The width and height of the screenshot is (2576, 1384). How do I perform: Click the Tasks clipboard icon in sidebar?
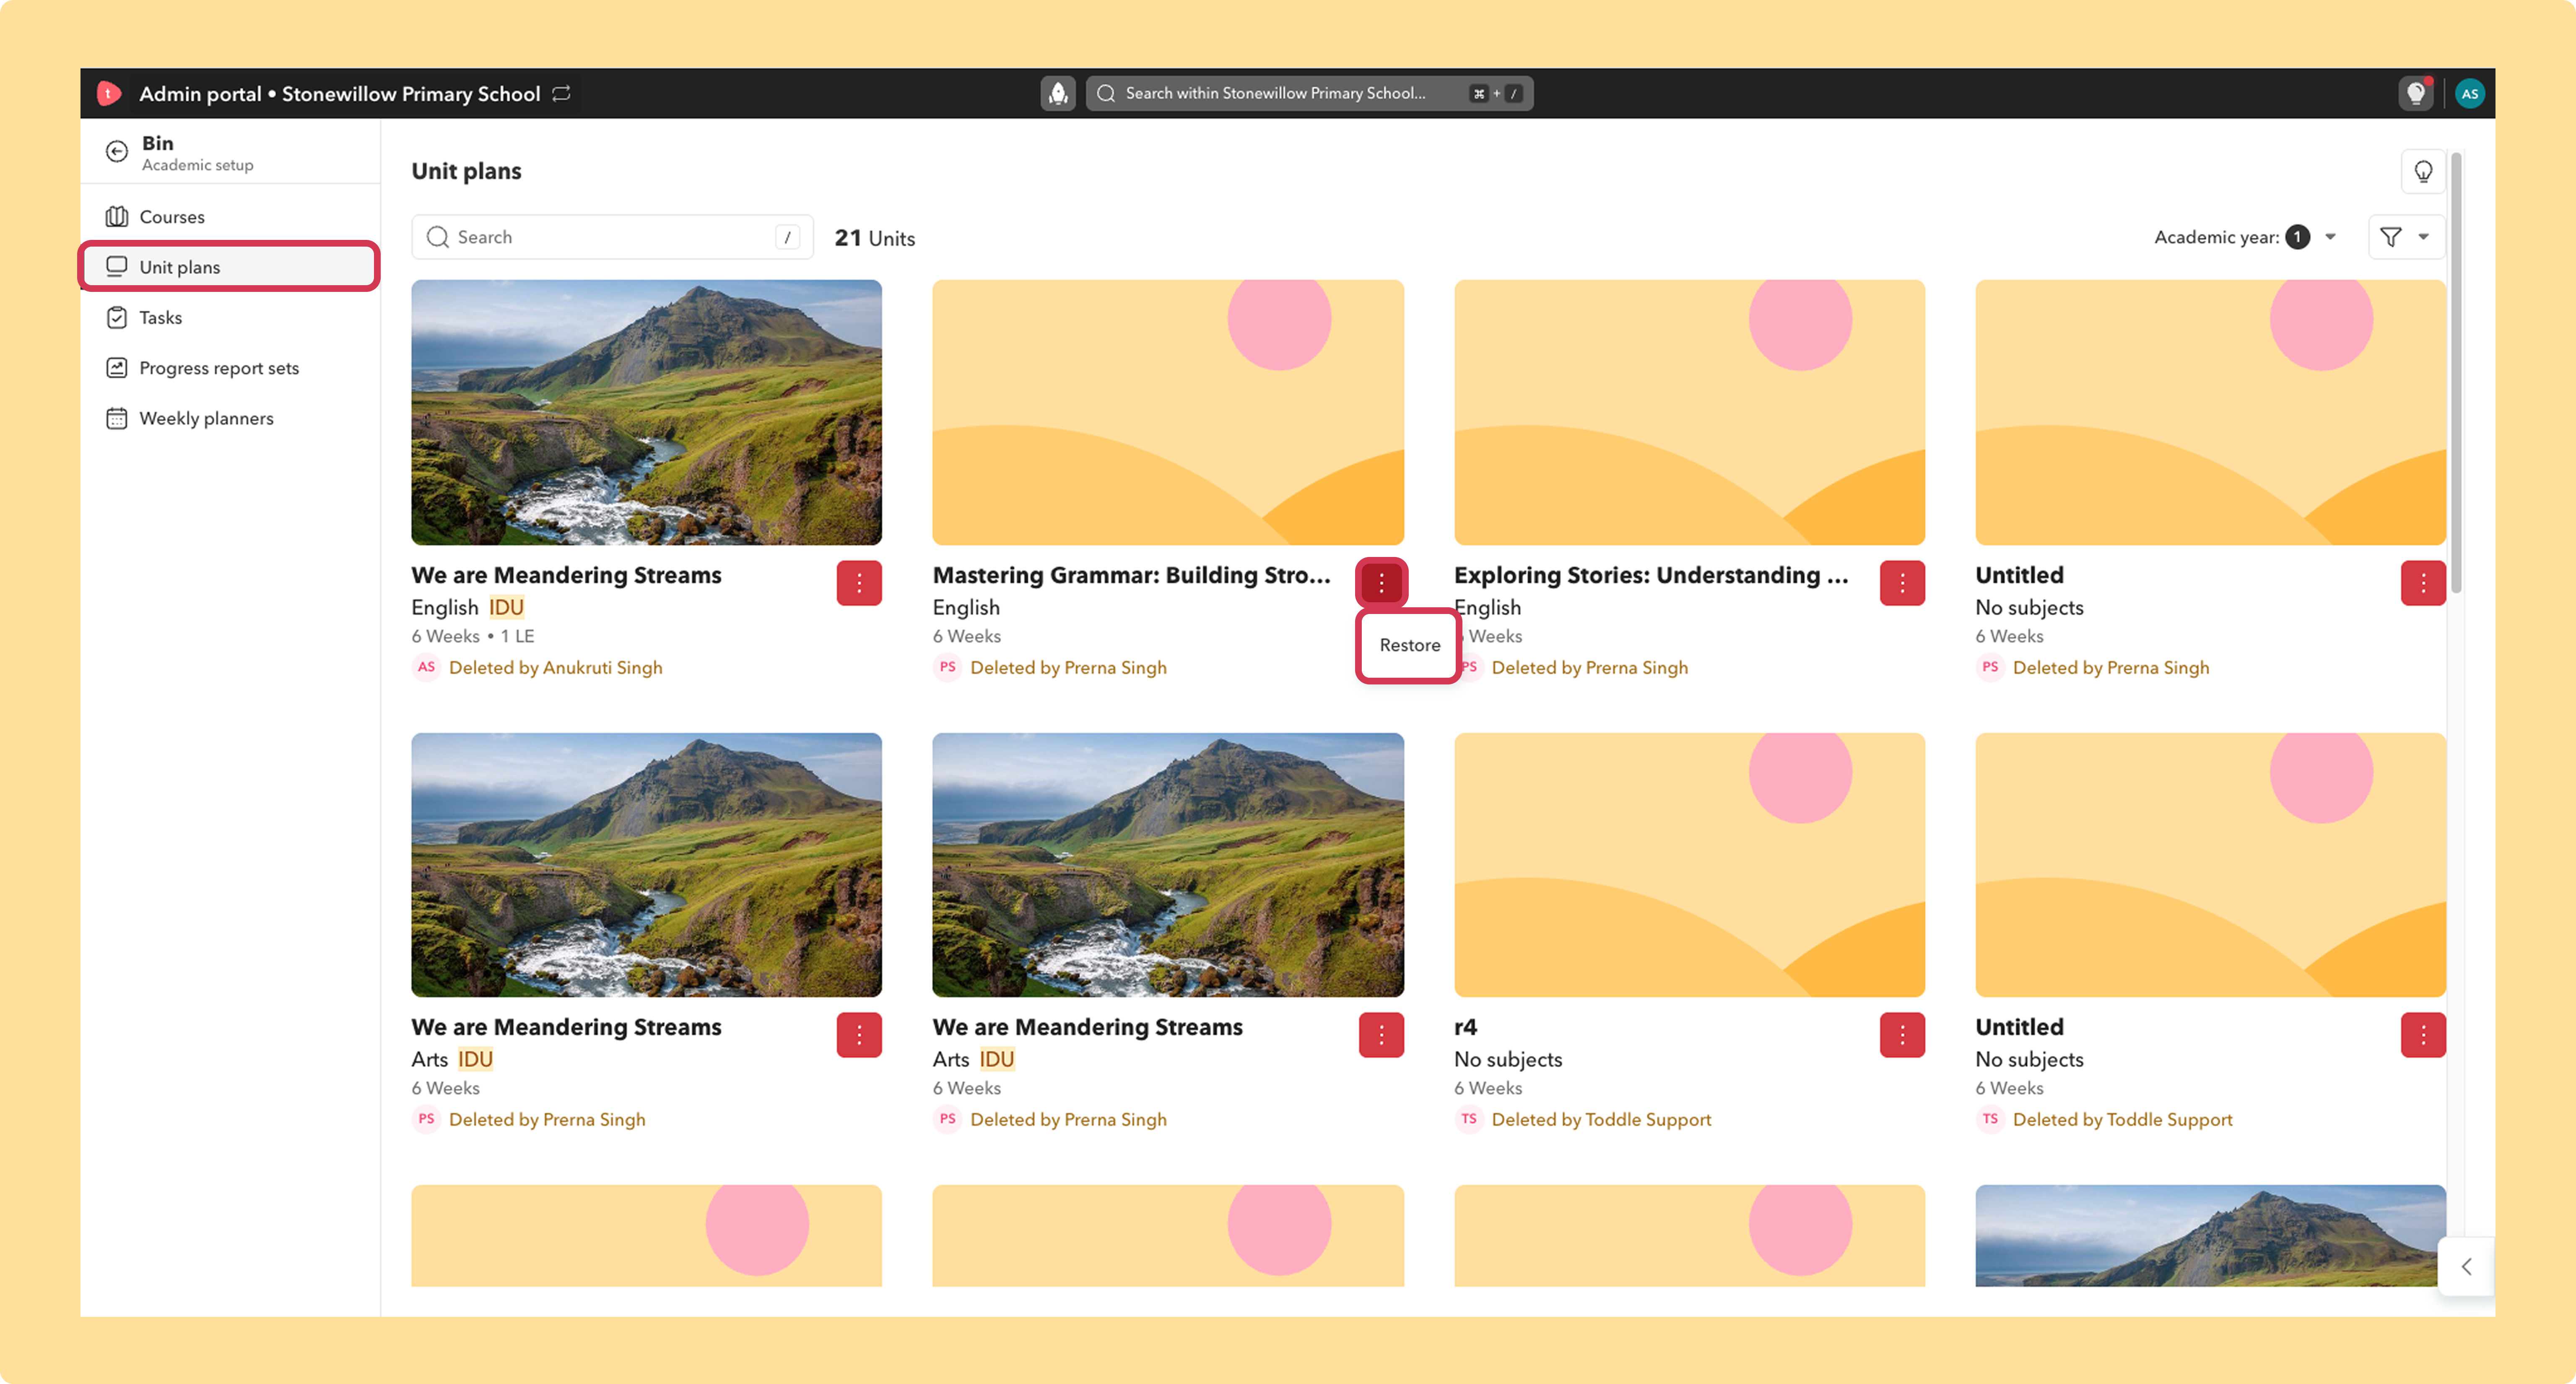pyautogui.click(x=117, y=318)
